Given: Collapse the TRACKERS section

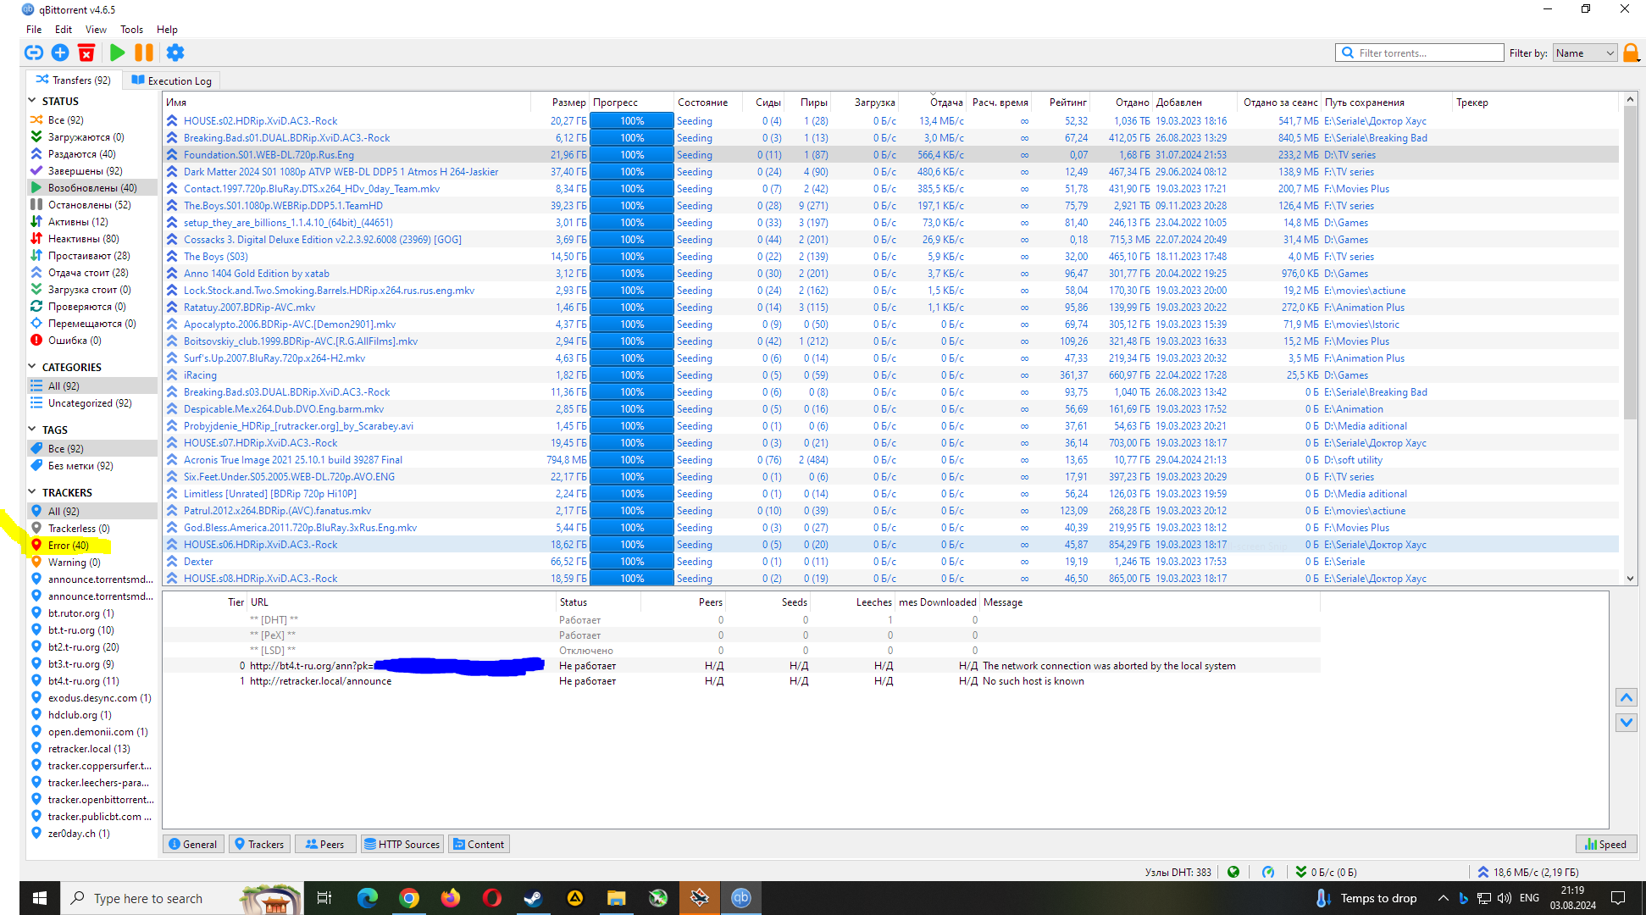Looking at the screenshot, I should click(x=32, y=492).
